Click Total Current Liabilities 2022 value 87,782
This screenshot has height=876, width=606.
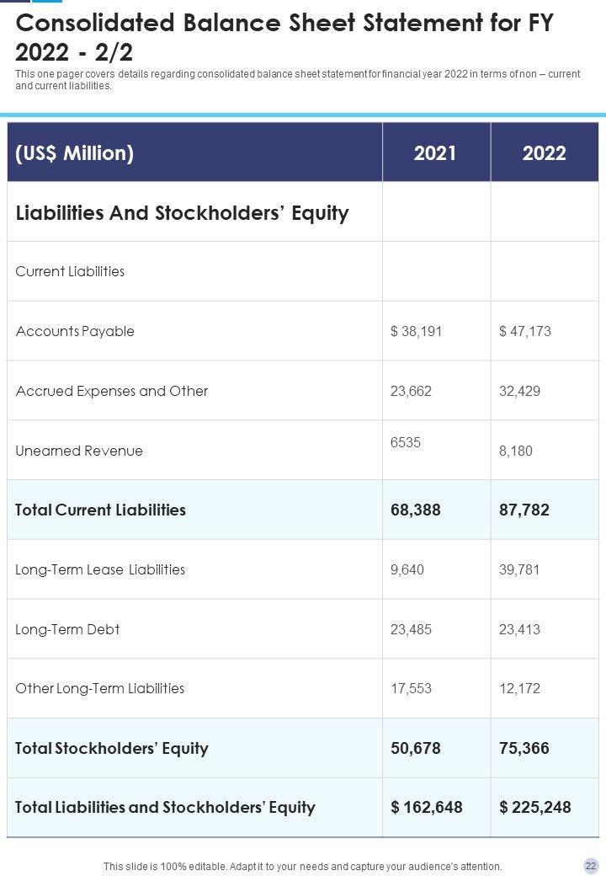(524, 510)
